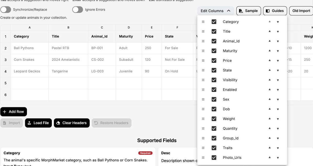Uncheck the Sex column checkbox
This screenshot has width=313, height=166.
tap(214, 99)
